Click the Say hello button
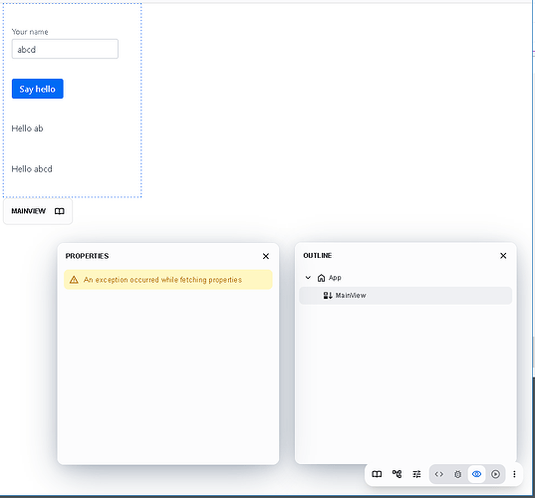The height and width of the screenshot is (498, 535). pos(38,89)
